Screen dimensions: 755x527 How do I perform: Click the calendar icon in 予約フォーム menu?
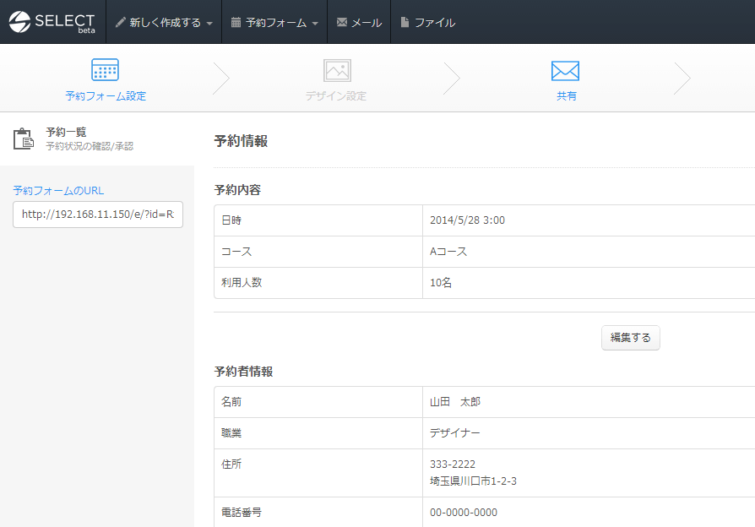coord(236,23)
